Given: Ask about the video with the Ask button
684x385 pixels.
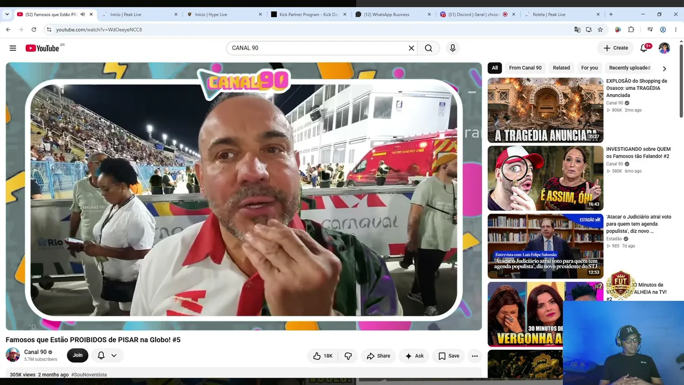Looking at the screenshot, I should 414,356.
